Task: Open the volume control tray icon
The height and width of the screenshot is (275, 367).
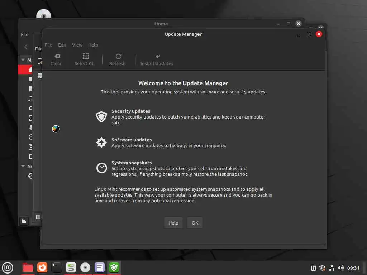Action: pos(341,268)
